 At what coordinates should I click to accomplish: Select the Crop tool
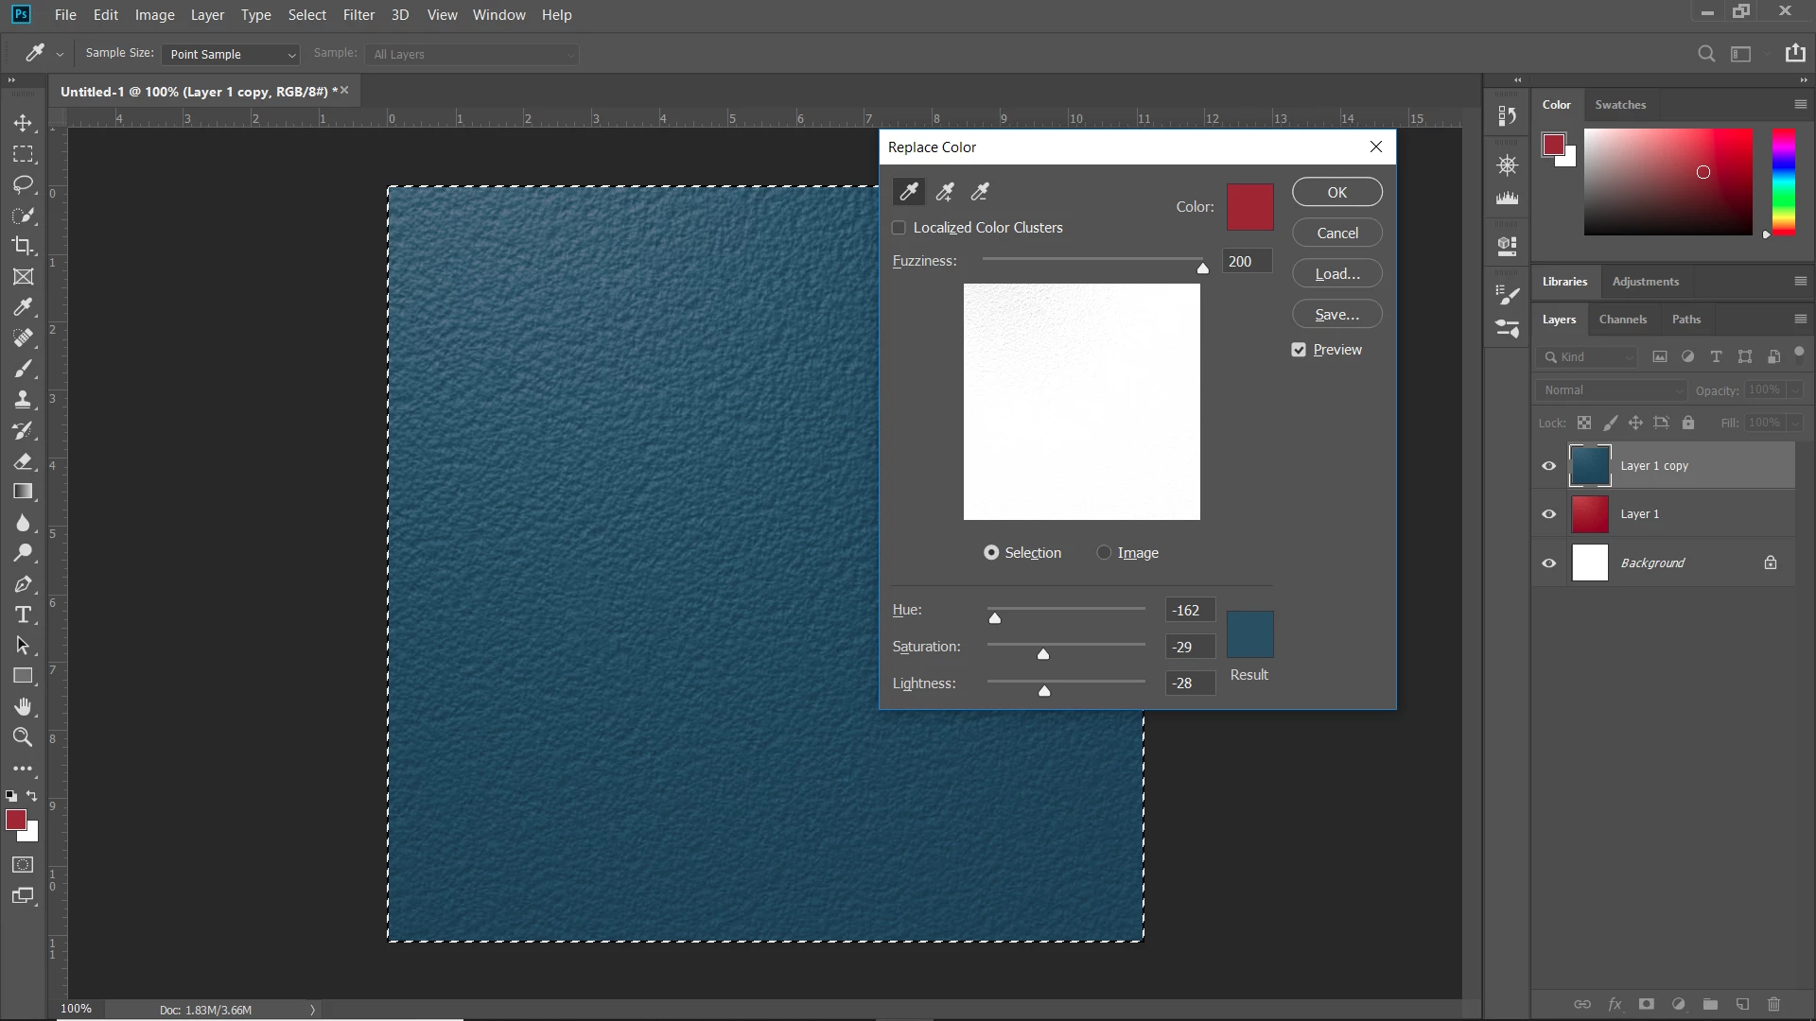click(23, 246)
